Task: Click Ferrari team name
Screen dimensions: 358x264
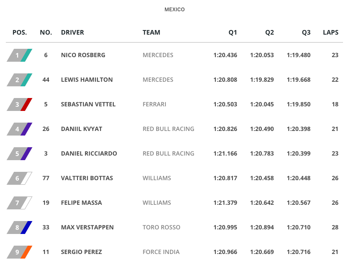Action: (x=154, y=104)
